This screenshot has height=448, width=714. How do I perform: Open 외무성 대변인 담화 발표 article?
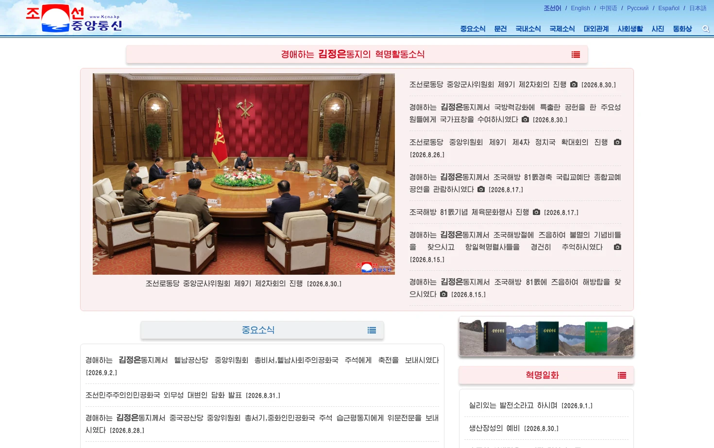pyautogui.click(x=164, y=395)
